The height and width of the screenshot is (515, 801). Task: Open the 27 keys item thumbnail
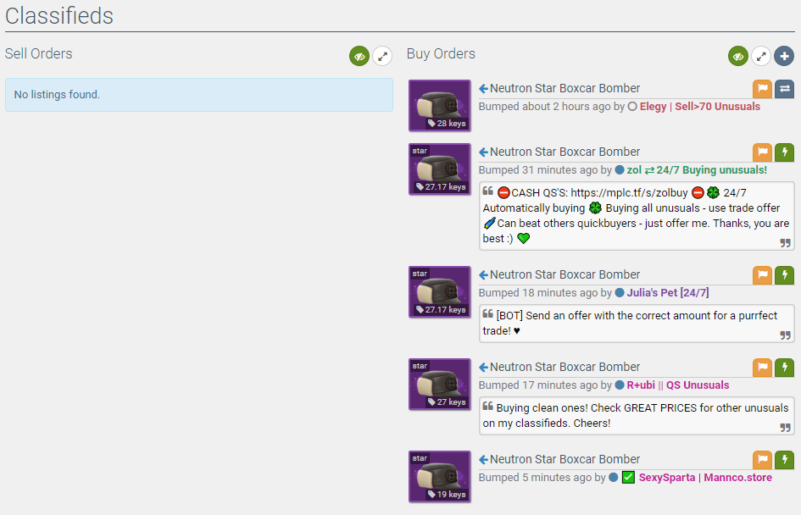pyautogui.click(x=439, y=385)
